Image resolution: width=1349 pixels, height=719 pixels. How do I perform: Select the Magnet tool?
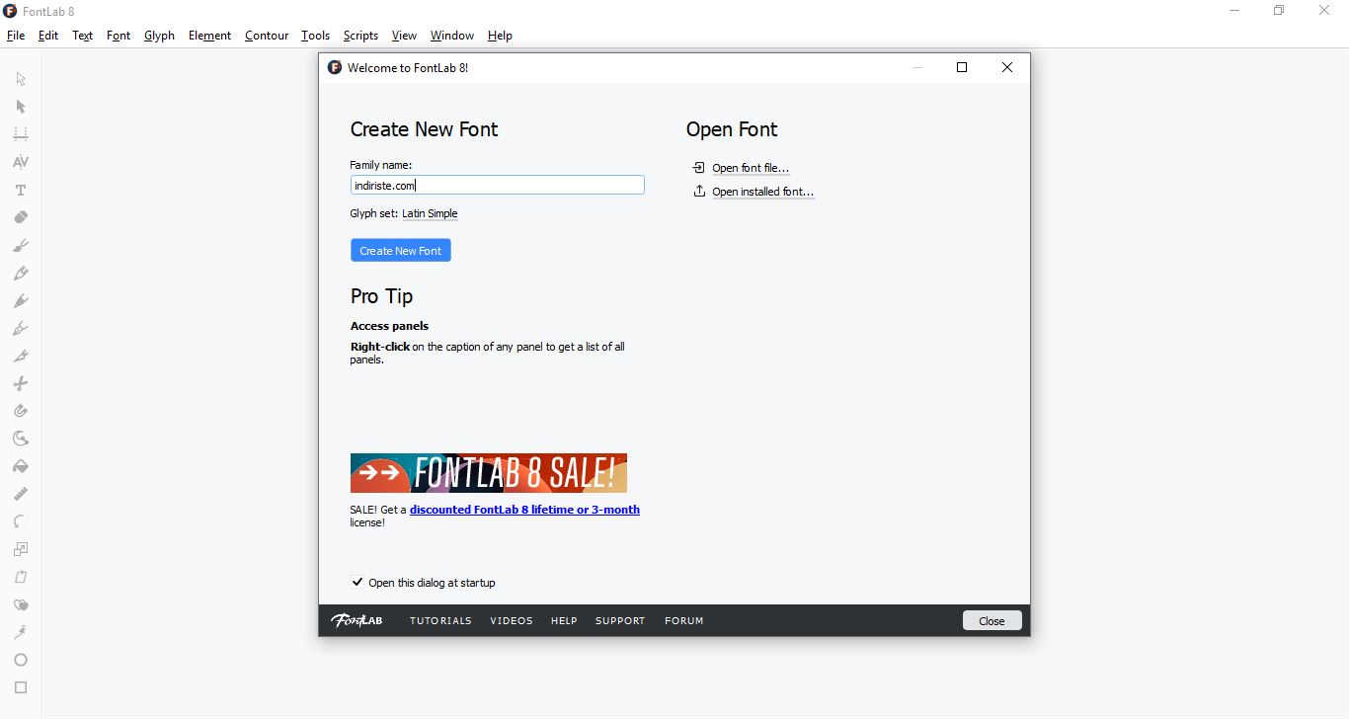21,411
